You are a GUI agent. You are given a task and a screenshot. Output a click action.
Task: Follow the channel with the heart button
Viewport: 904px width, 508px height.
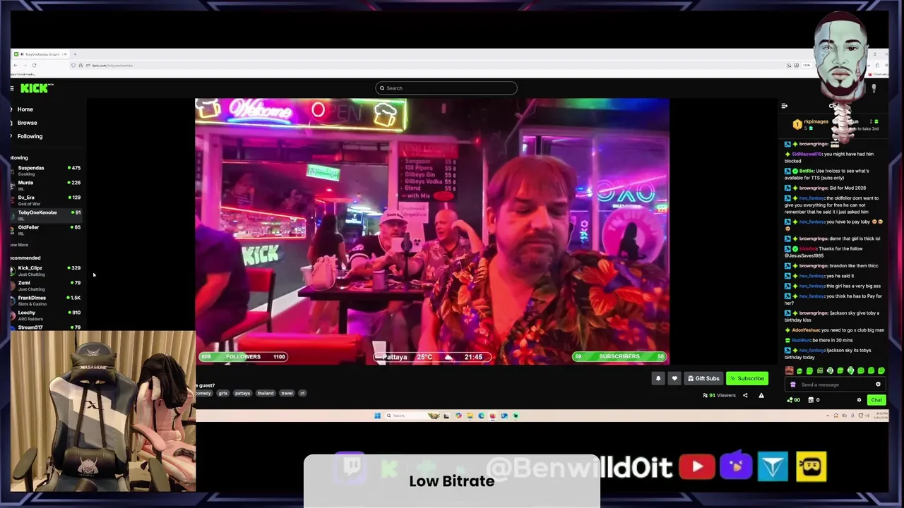(674, 378)
